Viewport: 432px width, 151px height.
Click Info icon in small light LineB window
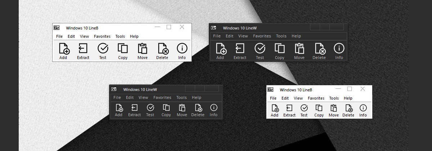click(363, 108)
